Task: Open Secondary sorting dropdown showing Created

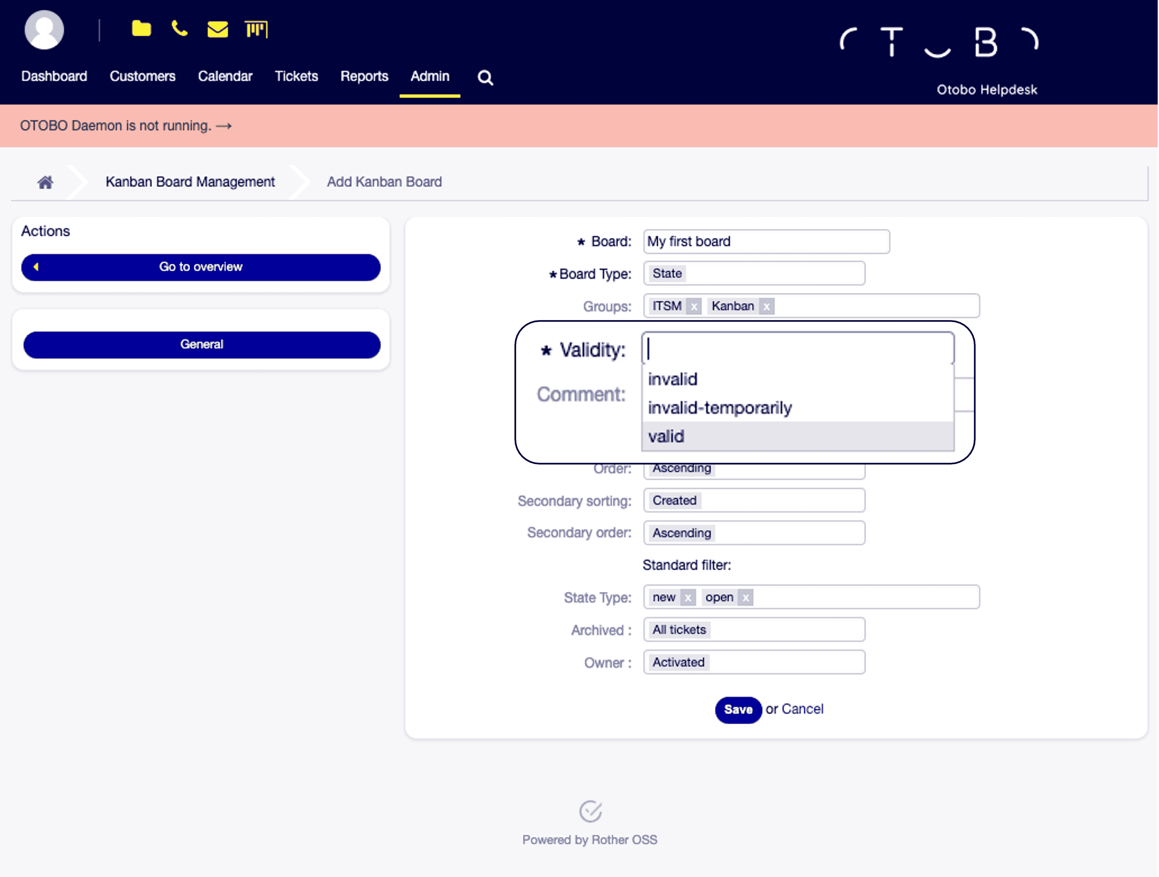Action: point(754,501)
